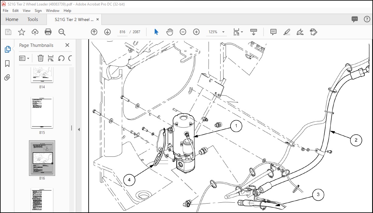Open the Window menu
The image size is (373, 213).
pyautogui.click(x=53, y=10)
